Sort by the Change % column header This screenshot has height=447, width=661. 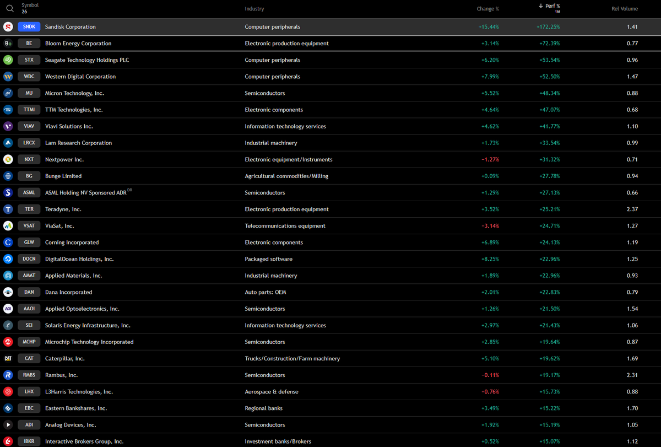point(487,8)
